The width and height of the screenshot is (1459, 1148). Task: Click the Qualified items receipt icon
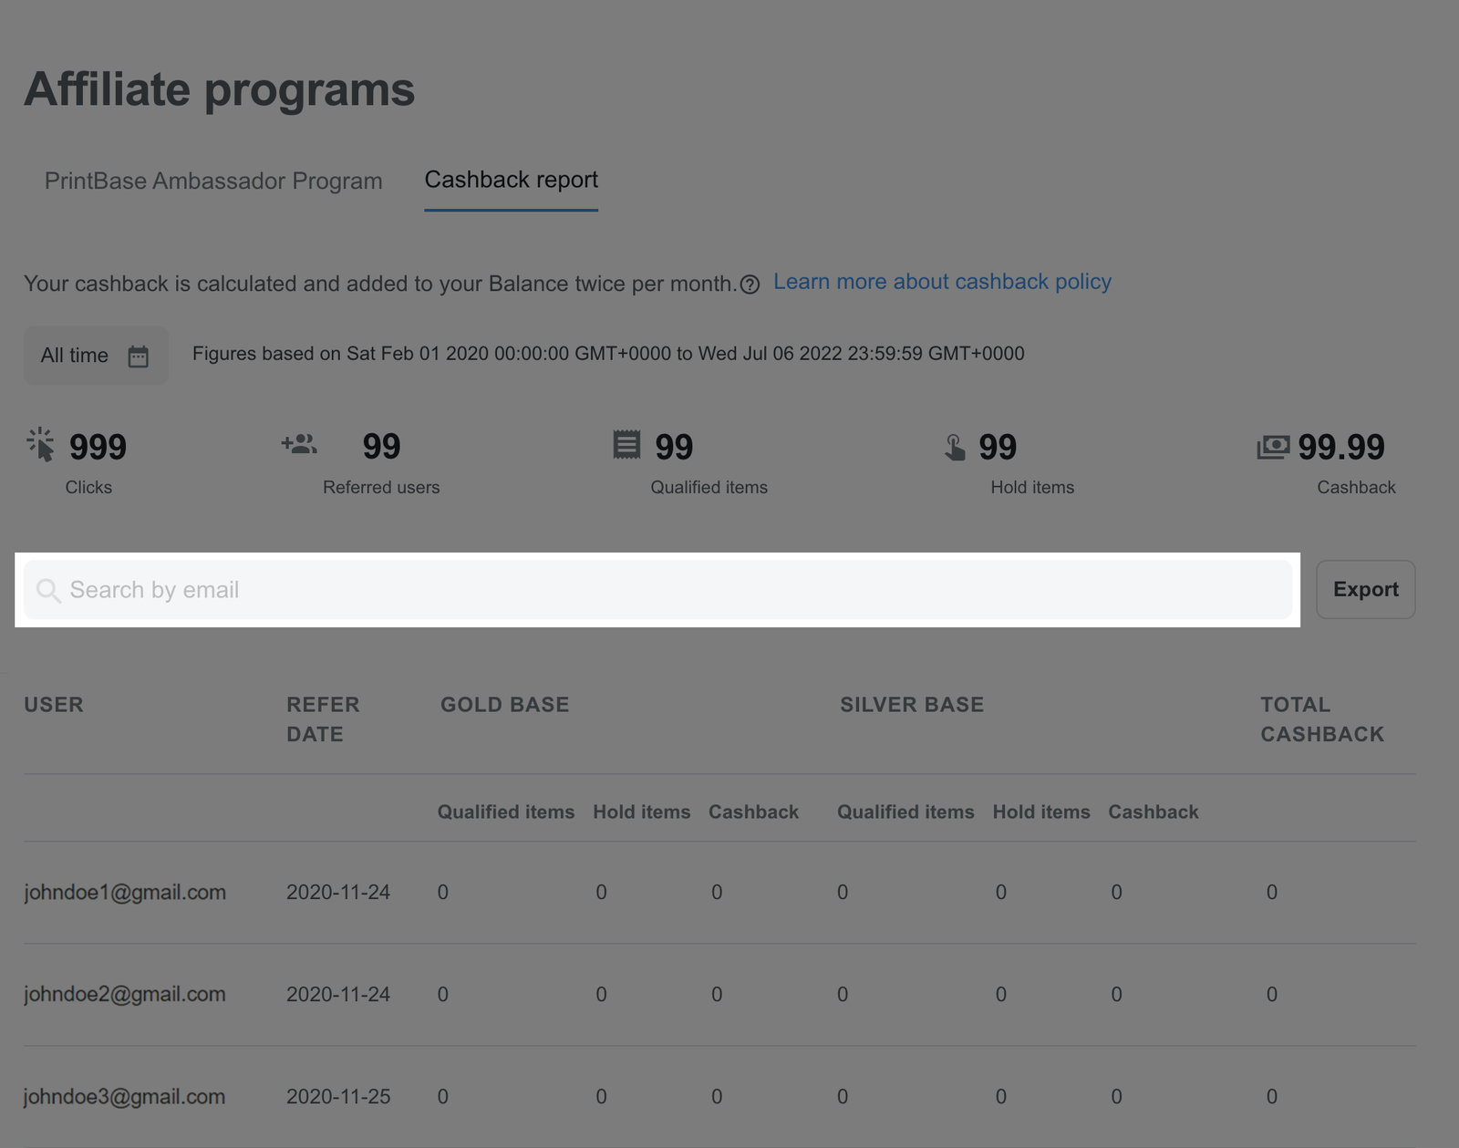pyautogui.click(x=626, y=445)
